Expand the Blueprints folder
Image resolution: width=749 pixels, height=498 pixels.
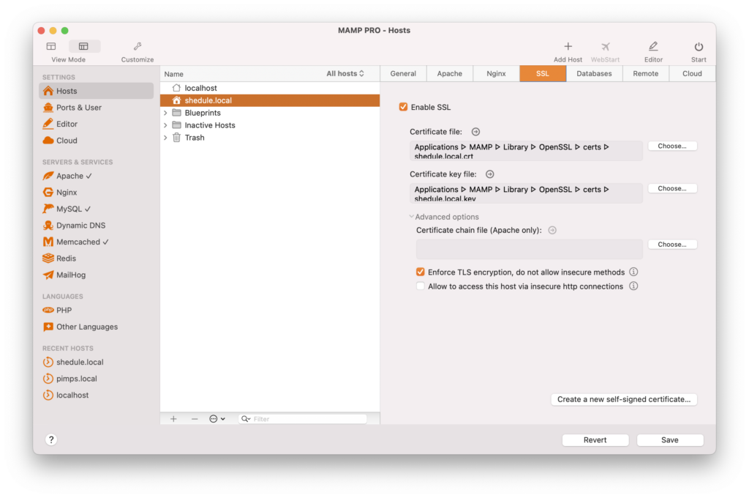click(166, 113)
